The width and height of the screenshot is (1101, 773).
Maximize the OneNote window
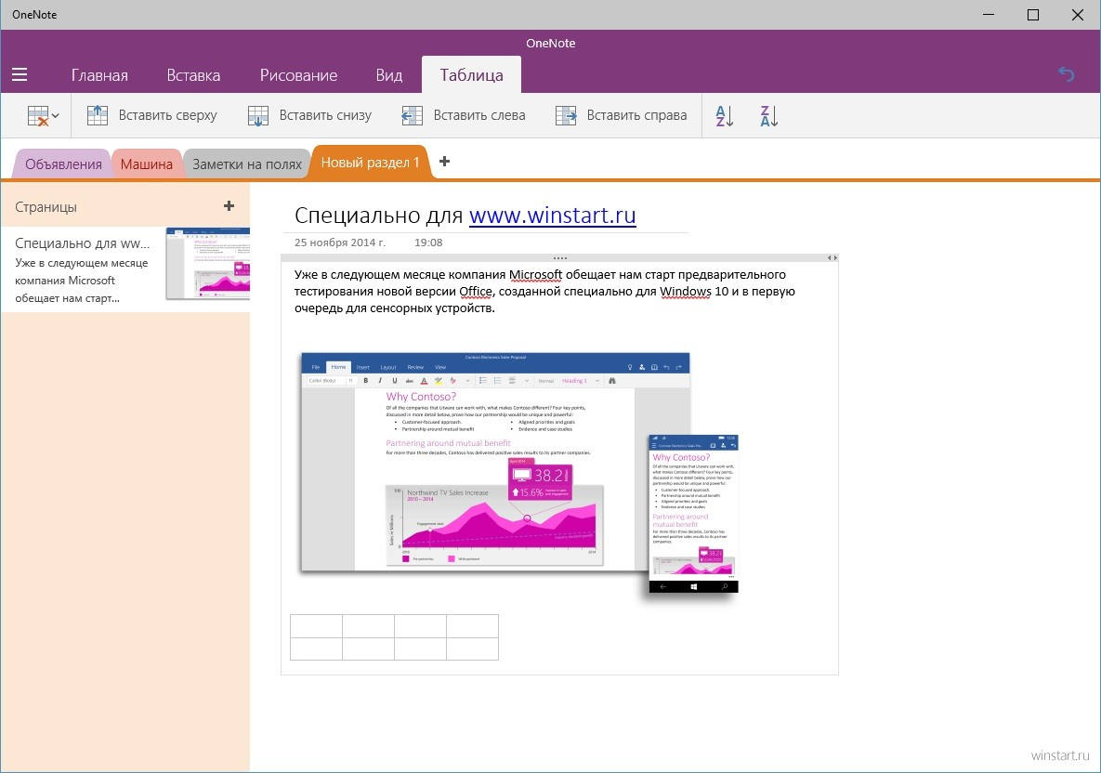click(x=1033, y=14)
